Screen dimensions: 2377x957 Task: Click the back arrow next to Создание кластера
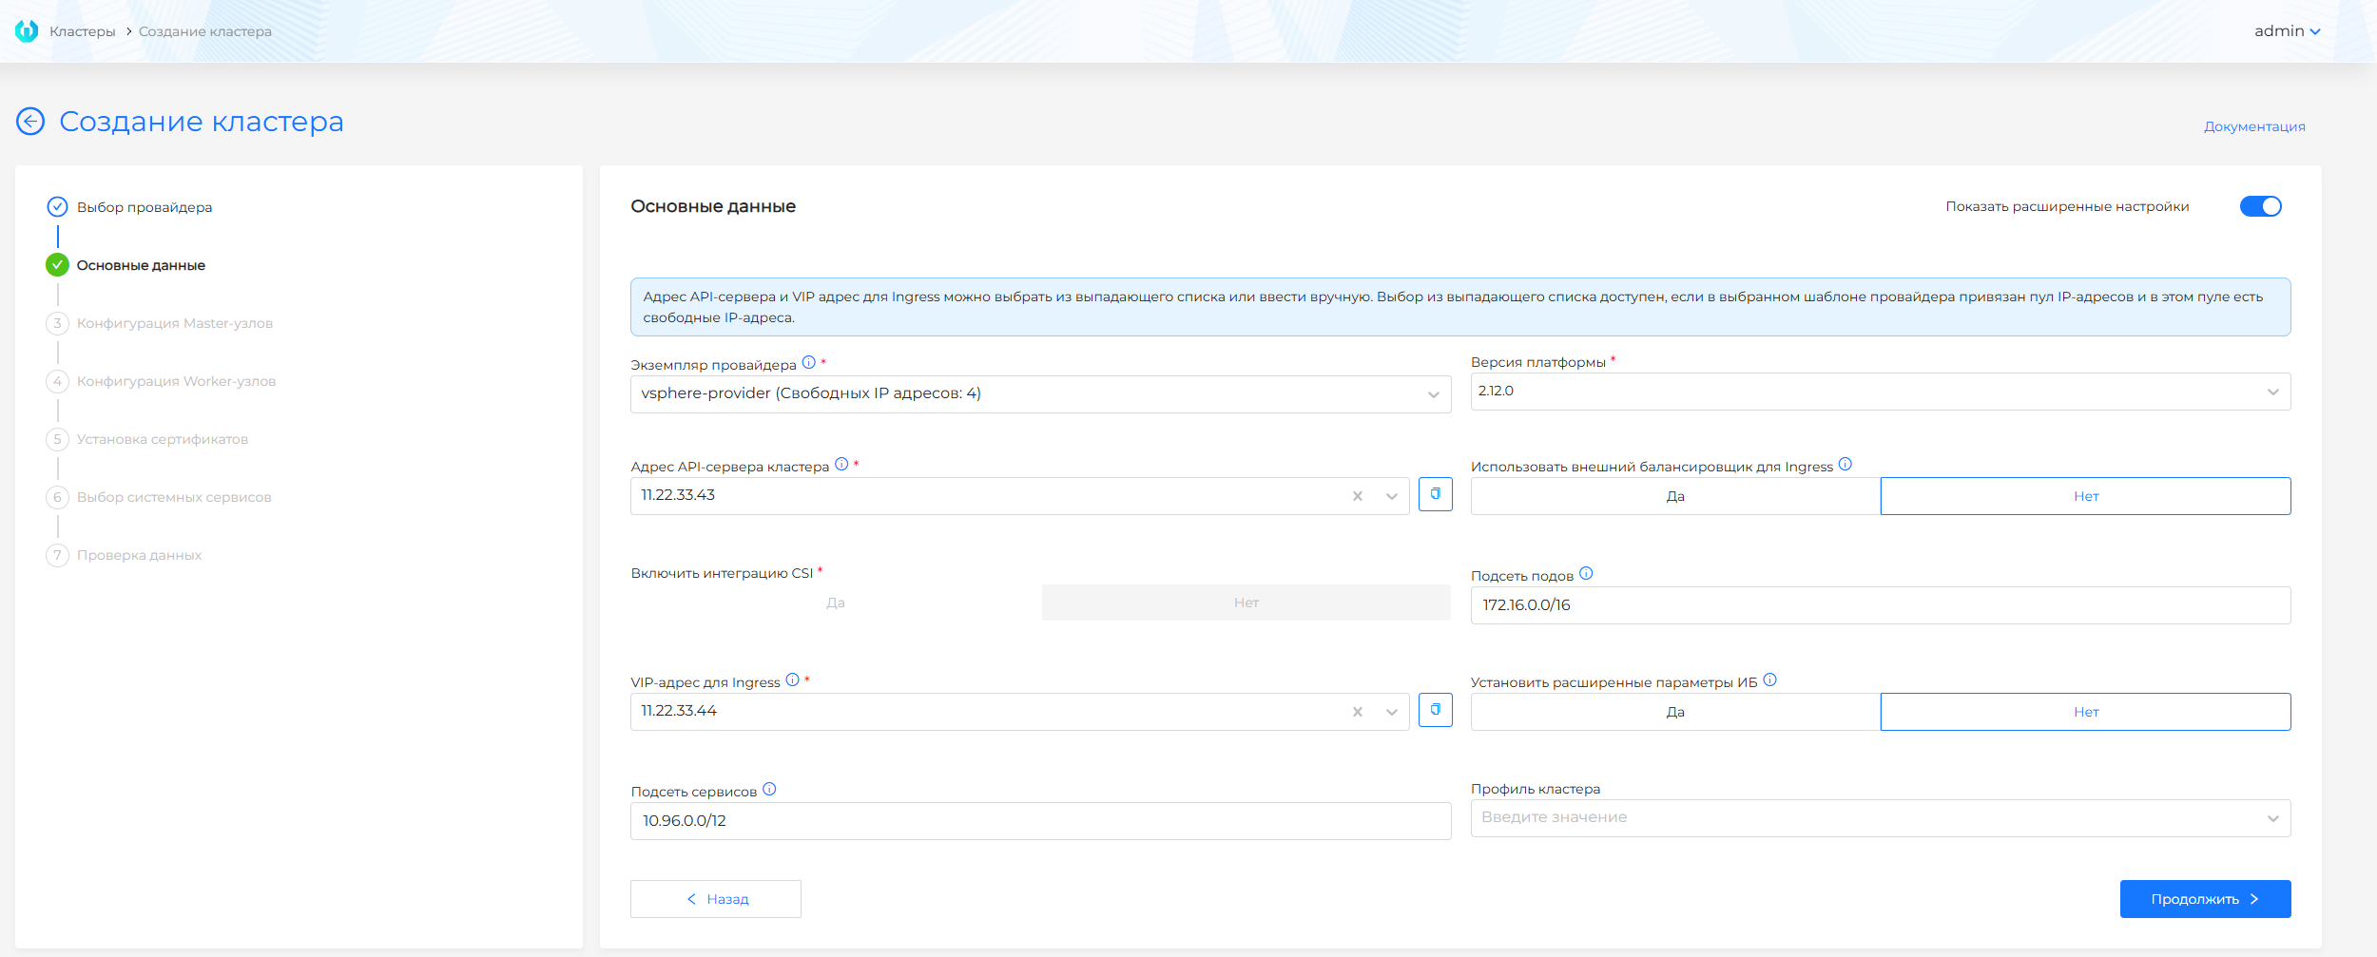[x=30, y=122]
